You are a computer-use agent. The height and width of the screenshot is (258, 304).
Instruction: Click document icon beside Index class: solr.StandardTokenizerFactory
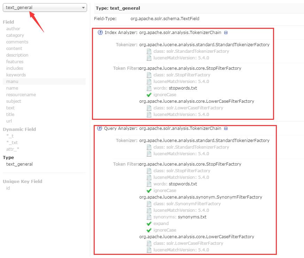[149, 51]
